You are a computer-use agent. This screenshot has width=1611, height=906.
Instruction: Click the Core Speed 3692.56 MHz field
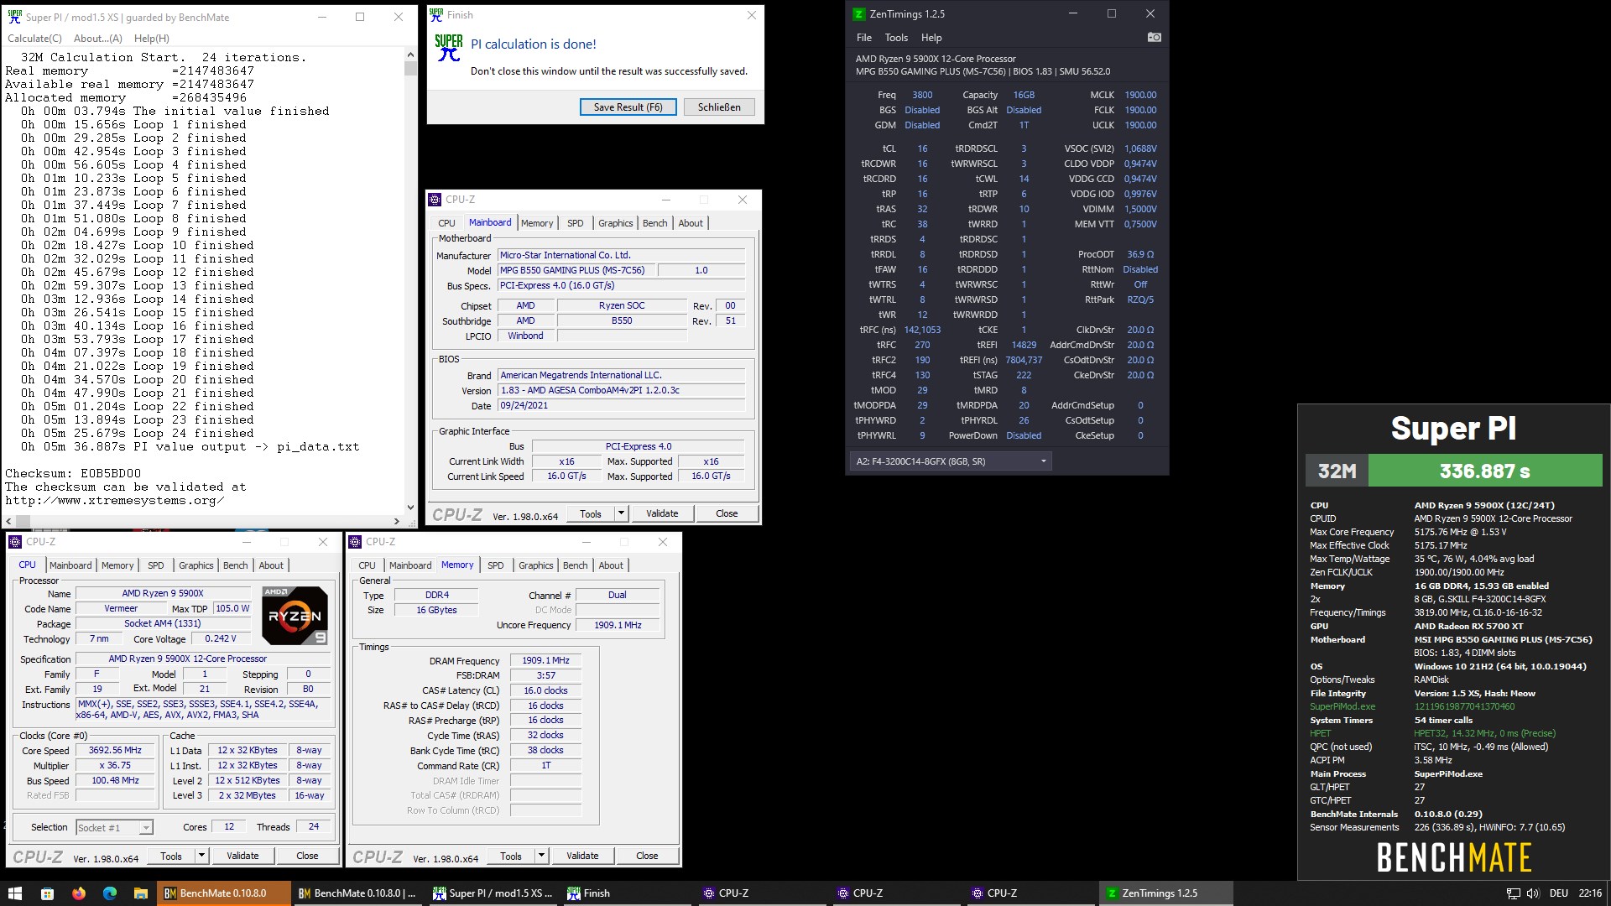tap(116, 751)
